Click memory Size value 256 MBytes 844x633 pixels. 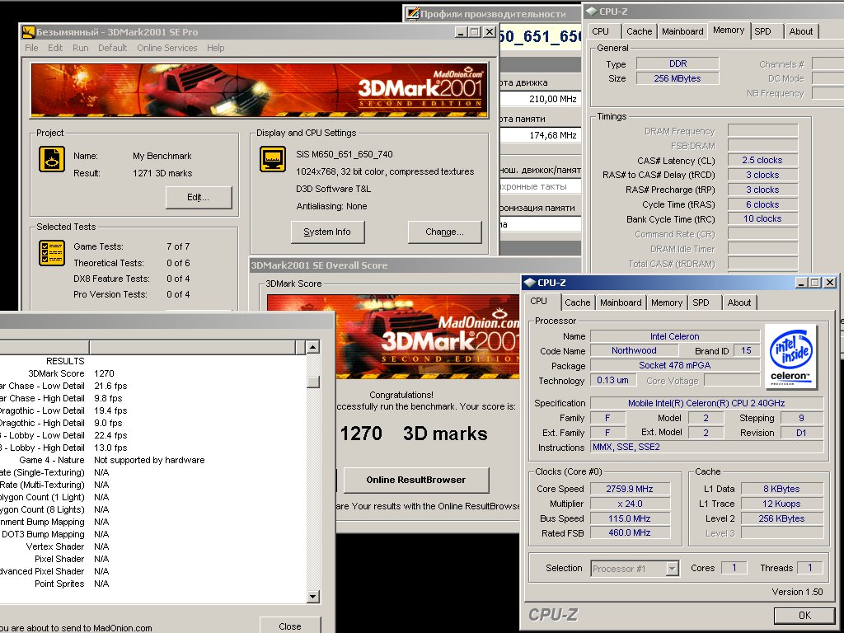click(678, 78)
